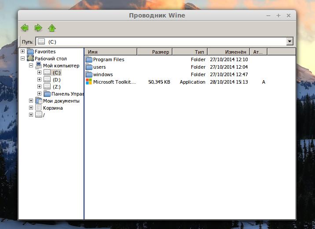Click the (C:) drive icon in tree

47,72
